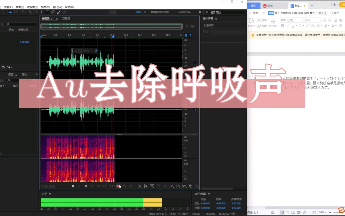Toggle the R channel solo on the waveform
This screenshot has height=216, width=345.
[x=195, y=109]
